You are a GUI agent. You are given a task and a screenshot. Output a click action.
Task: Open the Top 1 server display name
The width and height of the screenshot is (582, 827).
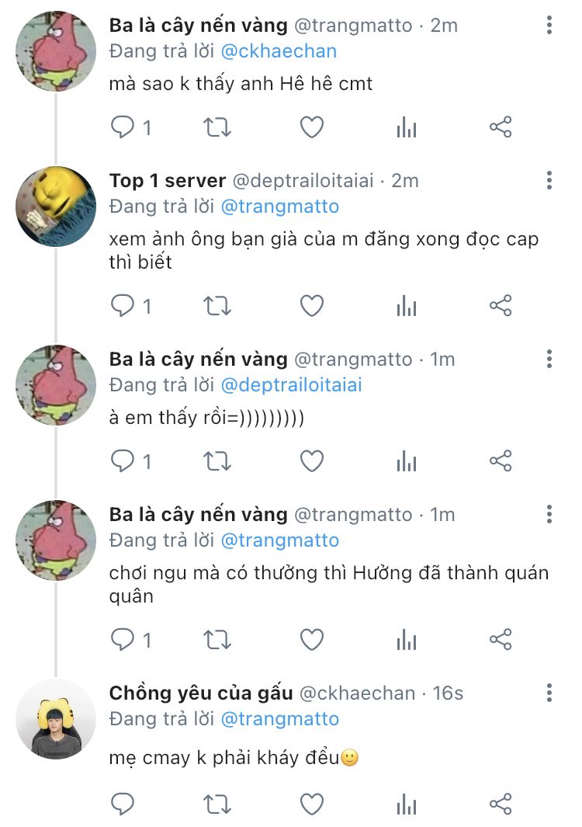click(x=168, y=180)
